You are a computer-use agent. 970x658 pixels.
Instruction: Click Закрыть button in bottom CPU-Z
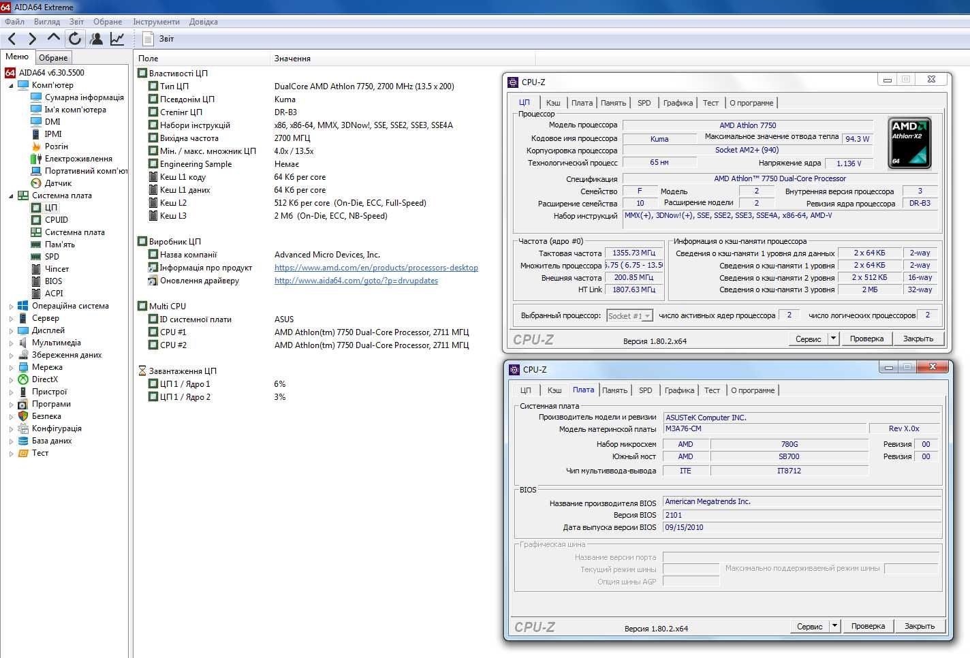pyautogui.click(x=920, y=626)
